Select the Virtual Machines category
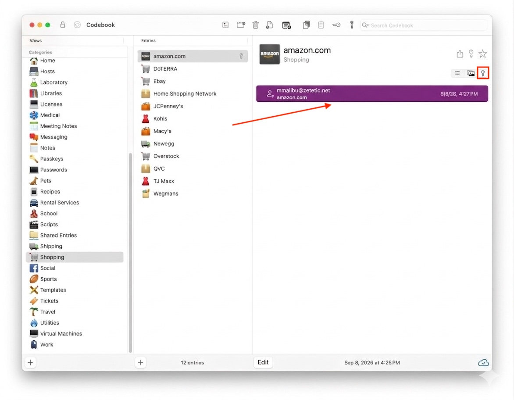Viewport: 514px width, 400px height. tap(75, 334)
